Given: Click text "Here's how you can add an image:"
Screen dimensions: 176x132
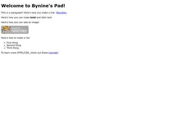Looking at the screenshot, I should (20, 22).
